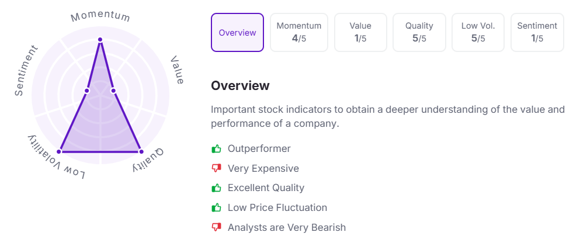The image size is (573, 246).
Task: Show the Quality 5/5 tab
Action: 419,33
